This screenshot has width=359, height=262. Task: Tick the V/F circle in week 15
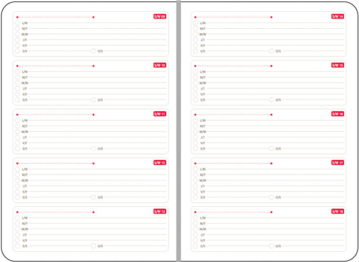pyautogui.click(x=196, y=94)
